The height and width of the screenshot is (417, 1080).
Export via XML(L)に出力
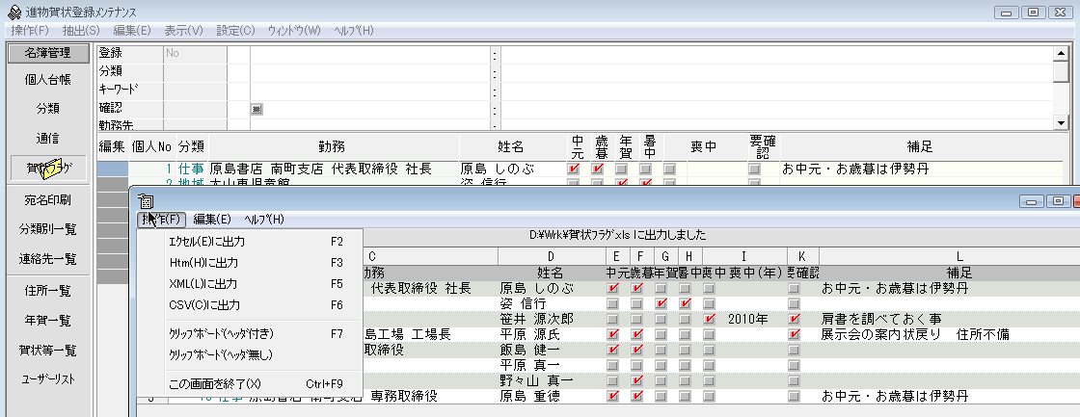[x=202, y=284]
